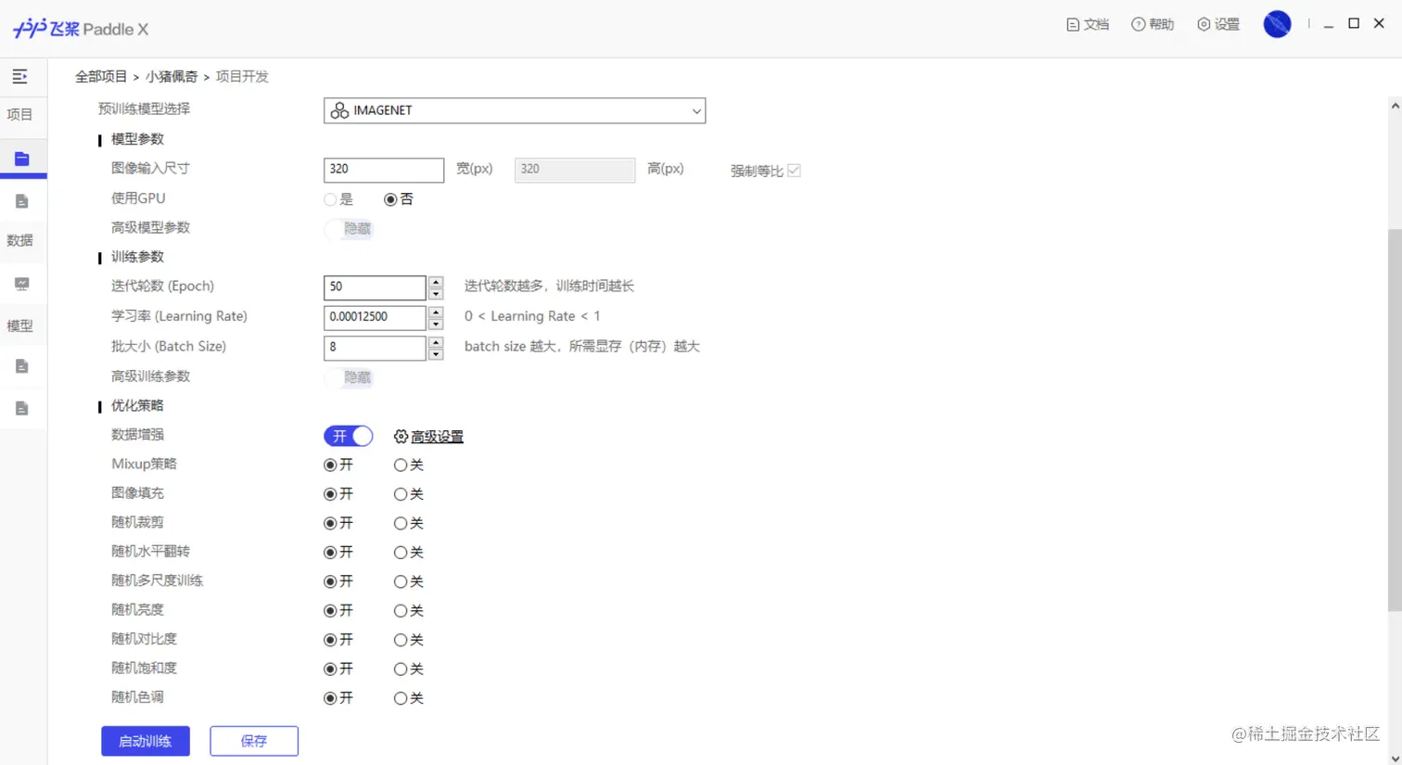Decrease the Learning Rate with down arrow

tap(436, 325)
